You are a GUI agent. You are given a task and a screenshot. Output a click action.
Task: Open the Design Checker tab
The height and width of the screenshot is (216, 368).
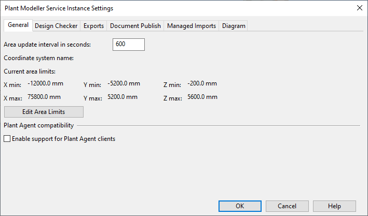[x=56, y=26]
